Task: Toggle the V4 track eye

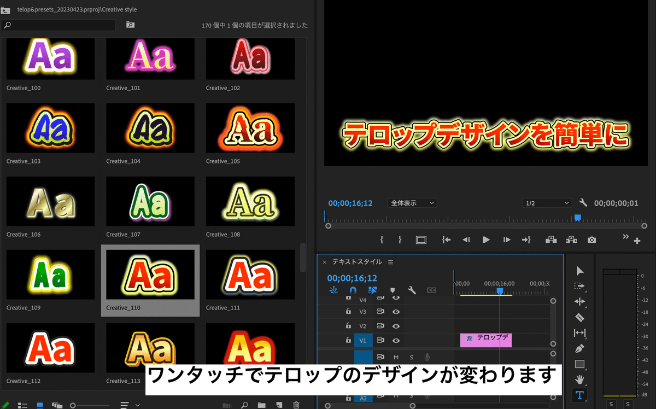Action: 396,298
